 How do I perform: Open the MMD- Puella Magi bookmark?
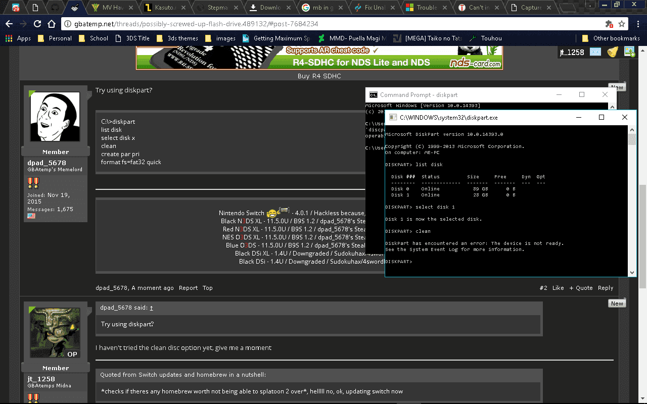point(352,38)
